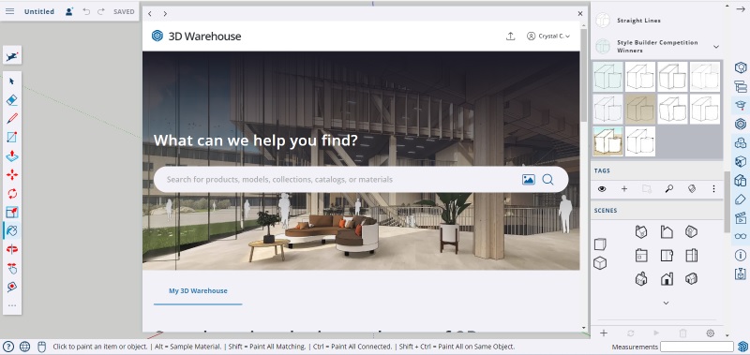Select the Line pencil tool
Viewport: 750px width, 355px height.
(12, 119)
